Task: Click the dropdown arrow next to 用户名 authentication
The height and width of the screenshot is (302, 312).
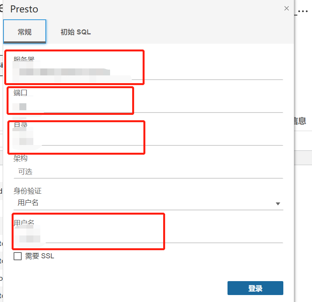Action: click(278, 203)
